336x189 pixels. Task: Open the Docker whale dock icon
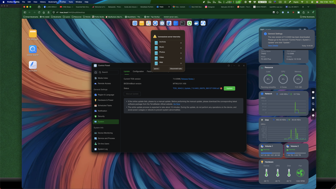click(x=196, y=23)
